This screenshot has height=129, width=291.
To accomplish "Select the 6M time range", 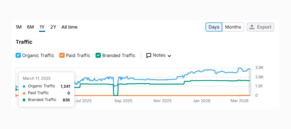I will [30, 27].
